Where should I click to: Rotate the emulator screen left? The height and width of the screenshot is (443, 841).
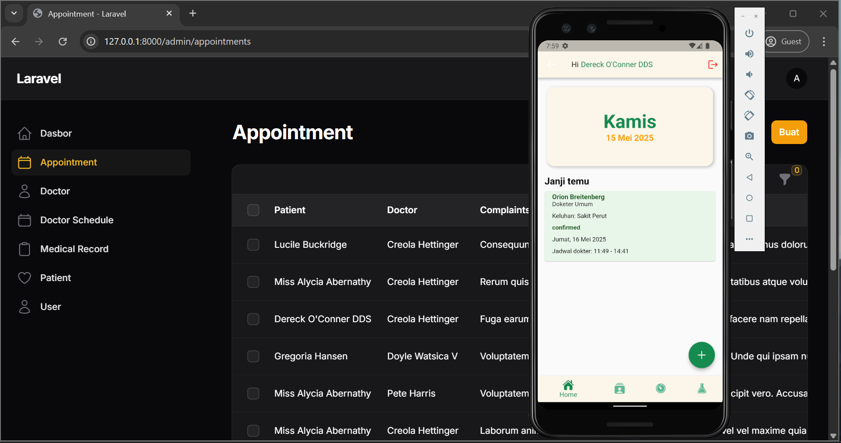tap(749, 95)
